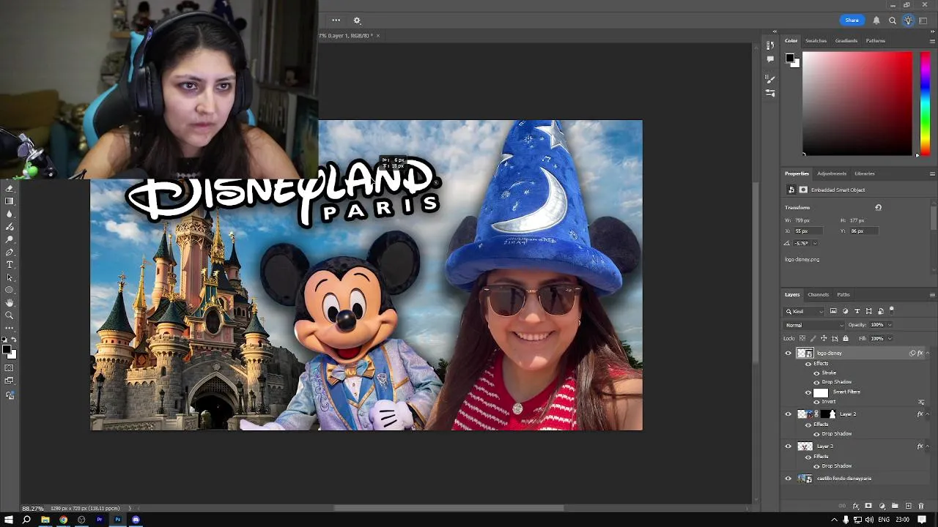Open the Discover lightbulb panel
This screenshot has height=527, width=938.
pos(908,20)
